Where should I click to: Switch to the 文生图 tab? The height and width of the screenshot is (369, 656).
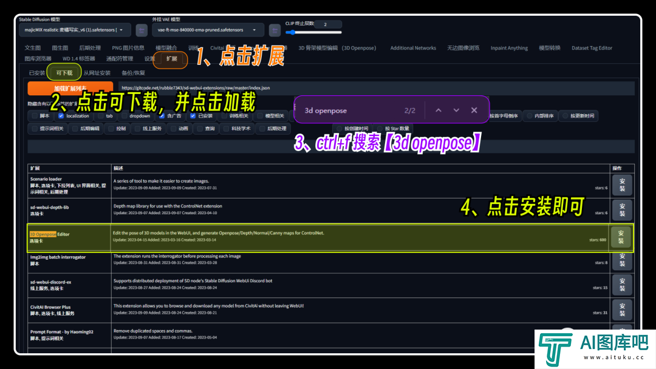point(33,48)
